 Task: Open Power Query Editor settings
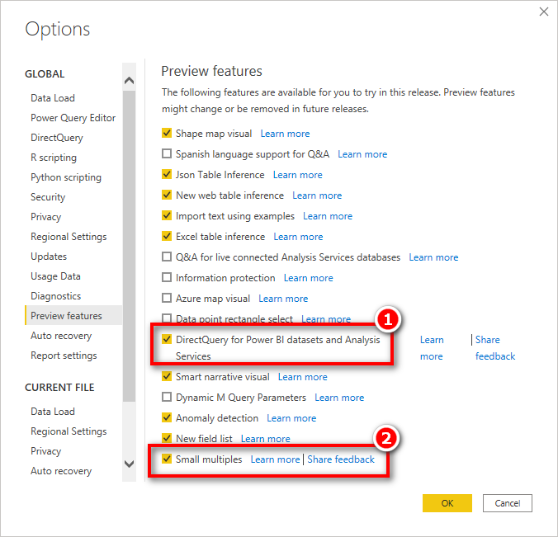[x=73, y=118]
